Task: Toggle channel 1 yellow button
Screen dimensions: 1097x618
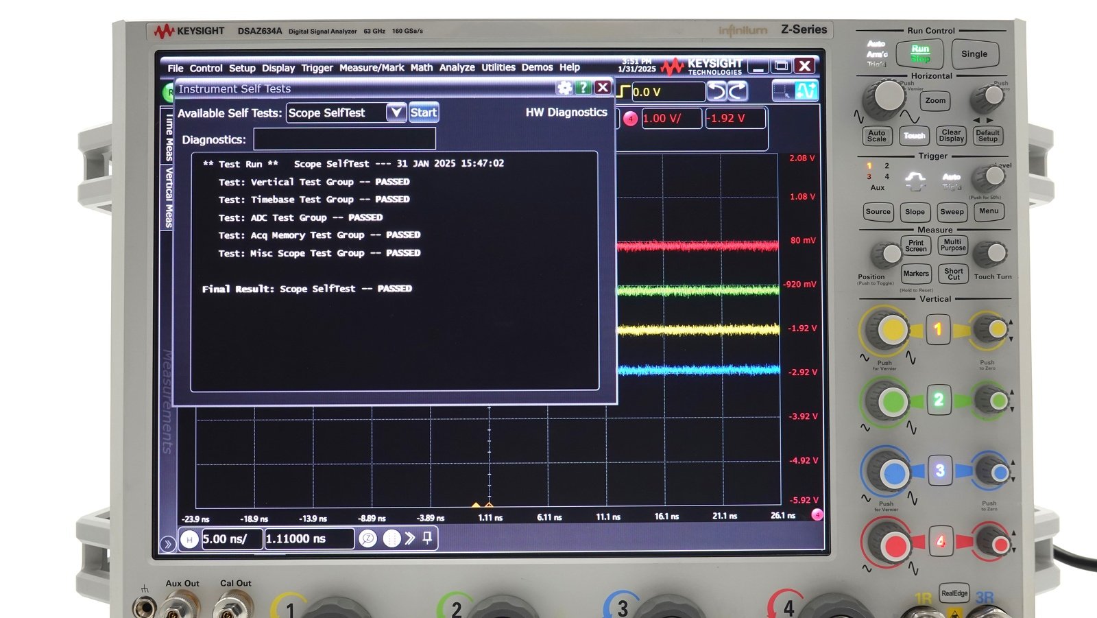Action: coord(938,329)
